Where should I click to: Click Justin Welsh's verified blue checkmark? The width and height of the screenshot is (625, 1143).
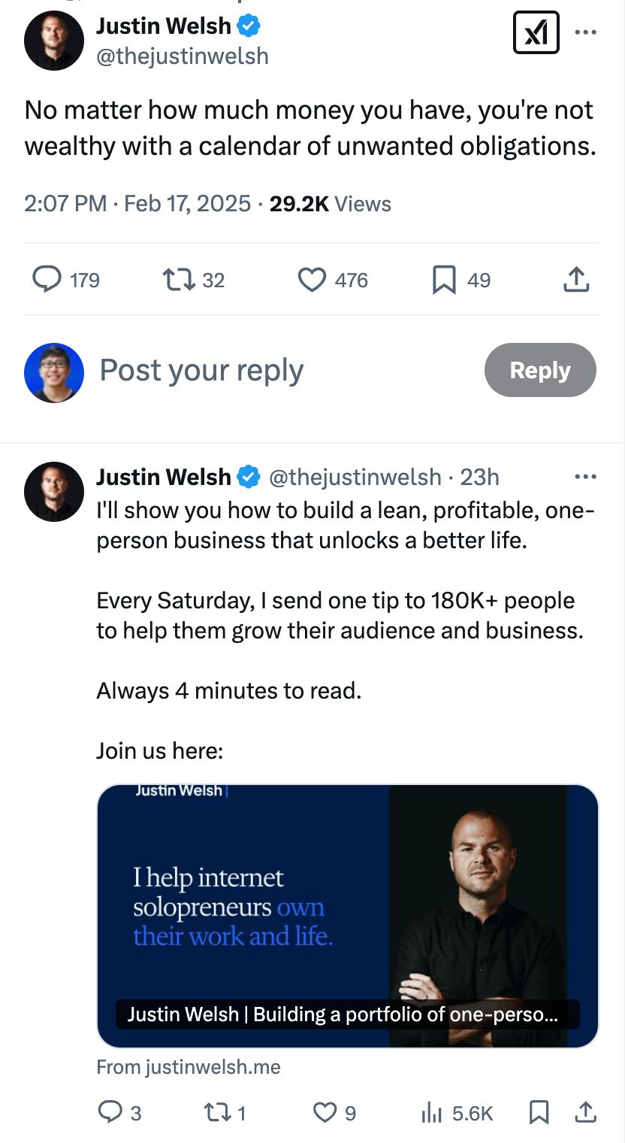pyautogui.click(x=248, y=26)
